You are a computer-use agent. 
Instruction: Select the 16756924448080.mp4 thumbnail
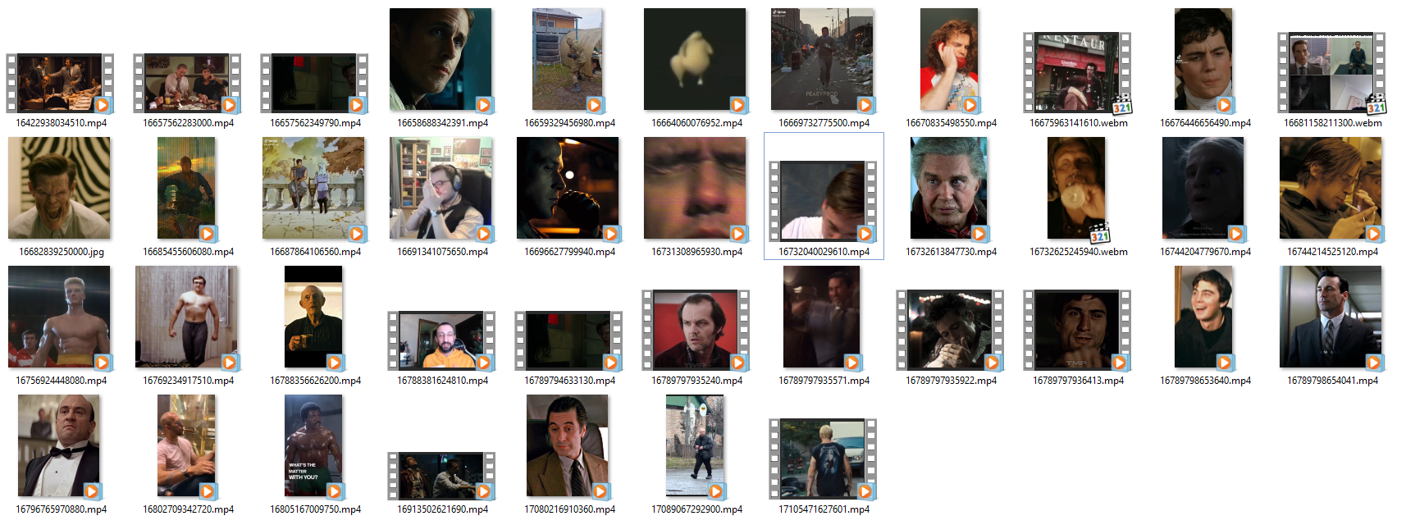tap(59, 317)
